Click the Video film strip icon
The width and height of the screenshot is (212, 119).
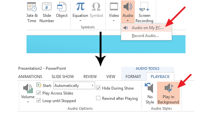[x=114, y=7]
